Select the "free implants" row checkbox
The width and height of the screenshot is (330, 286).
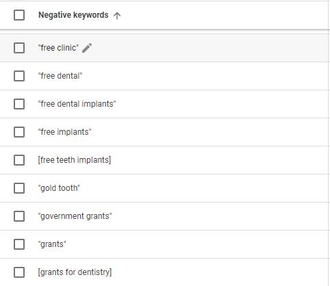(x=19, y=132)
